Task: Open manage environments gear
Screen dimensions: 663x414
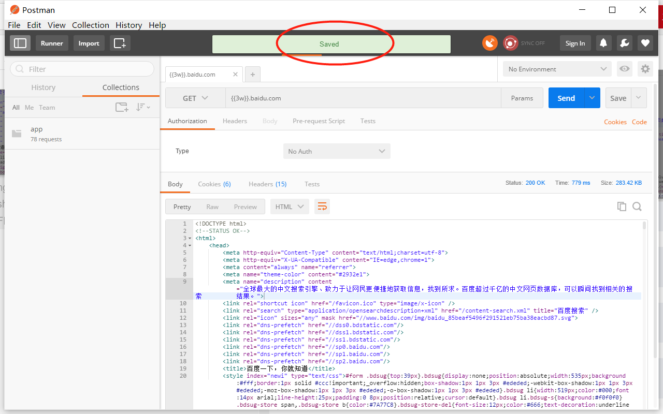Action: tap(645, 69)
